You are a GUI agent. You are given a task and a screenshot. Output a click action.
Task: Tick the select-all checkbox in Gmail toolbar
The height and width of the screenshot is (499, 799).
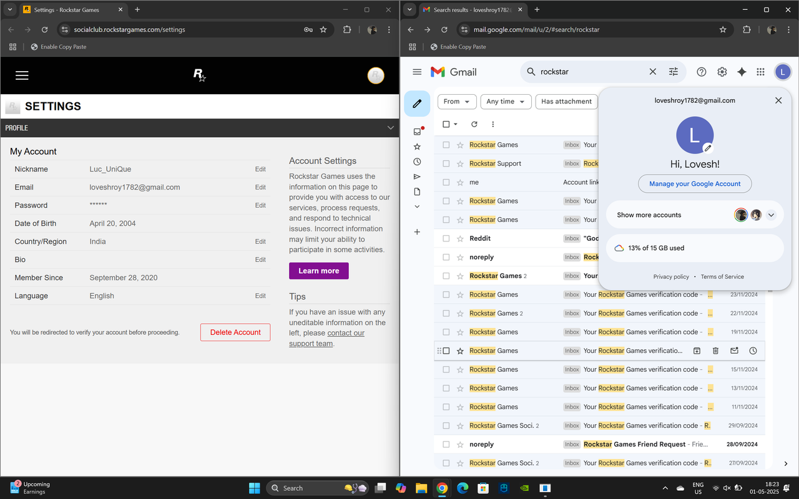(x=446, y=124)
